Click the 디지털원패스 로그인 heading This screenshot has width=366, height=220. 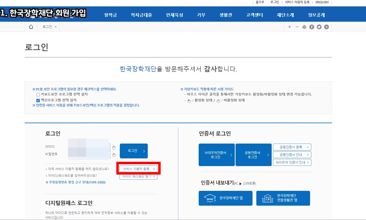coord(69,203)
